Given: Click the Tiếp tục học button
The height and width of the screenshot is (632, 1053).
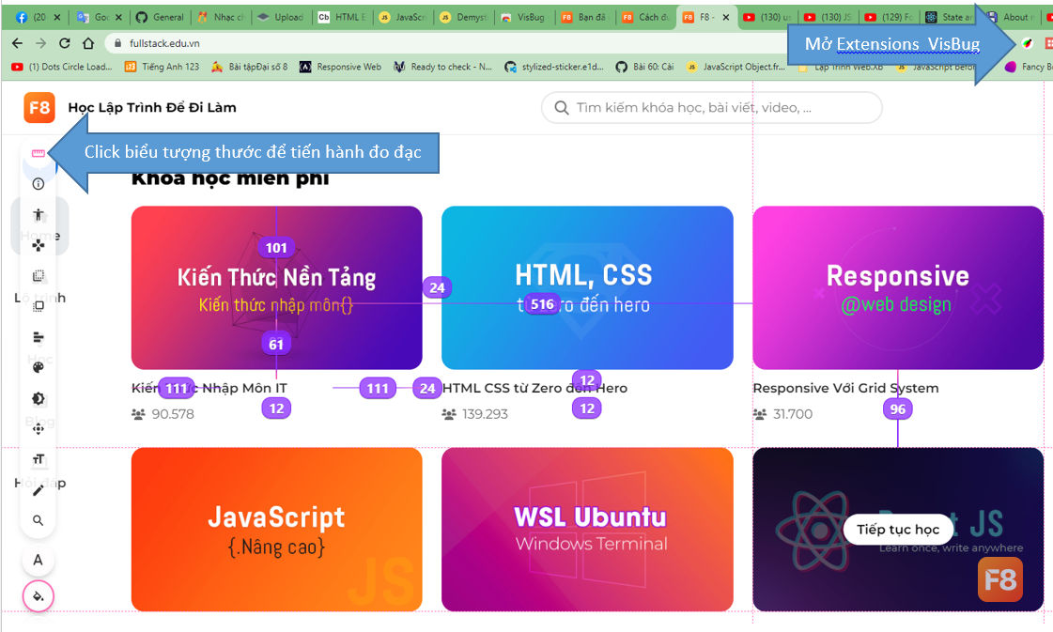Looking at the screenshot, I should tap(898, 530).
